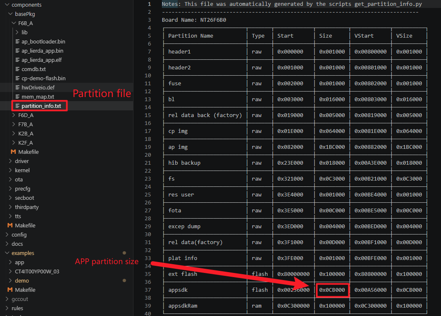Click the Makefile M icon below demo
The height and width of the screenshot is (316, 441).
click(10, 290)
